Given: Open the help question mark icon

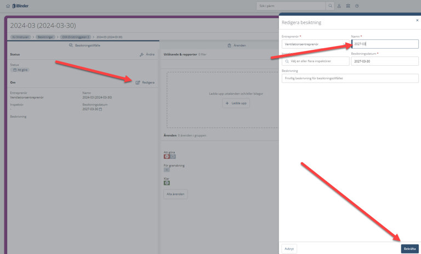Looking at the screenshot, I should (x=357, y=6).
